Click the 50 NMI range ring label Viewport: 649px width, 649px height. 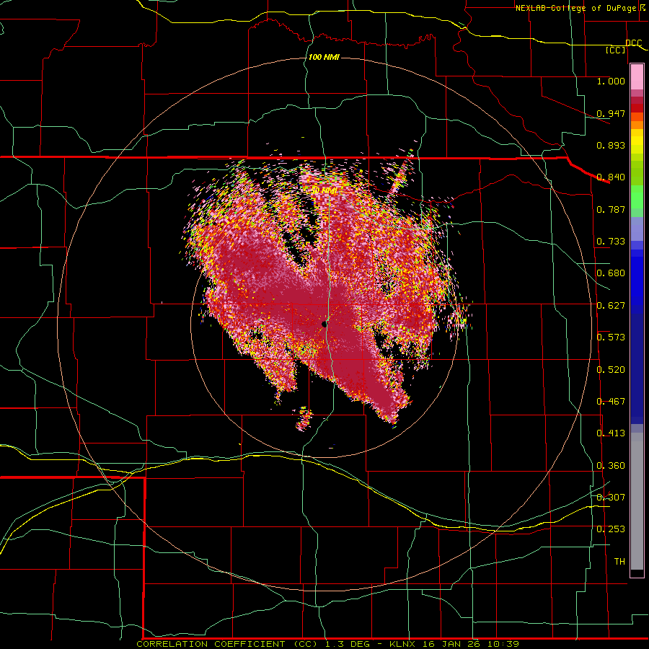pyautogui.click(x=324, y=190)
